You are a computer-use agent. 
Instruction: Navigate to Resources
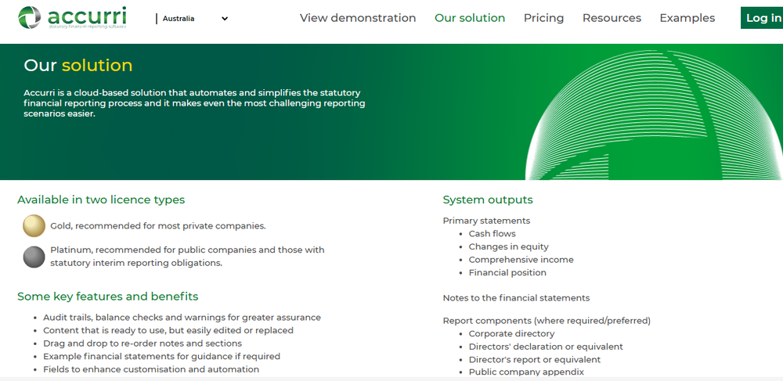[612, 18]
